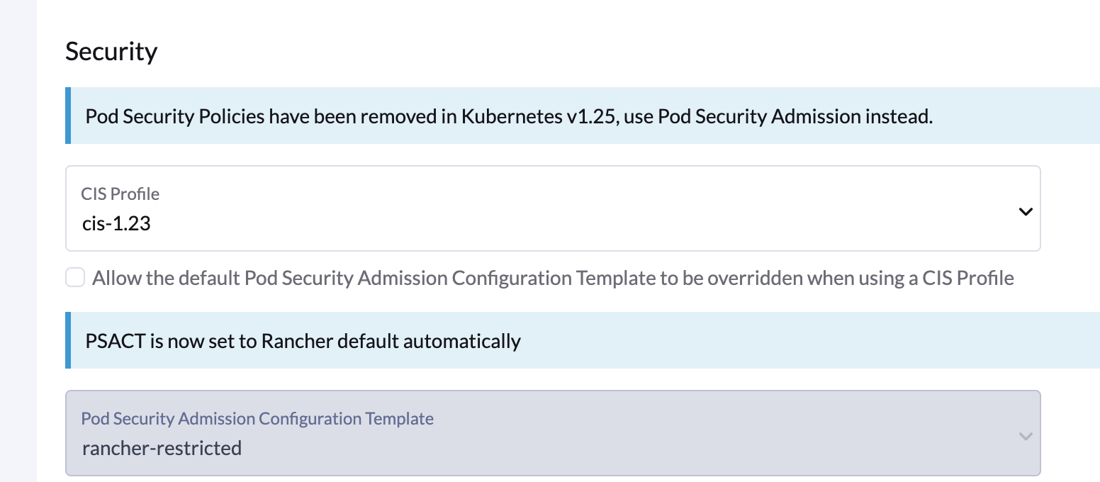Click the greyed-out rancher-restricted value

coord(163,447)
